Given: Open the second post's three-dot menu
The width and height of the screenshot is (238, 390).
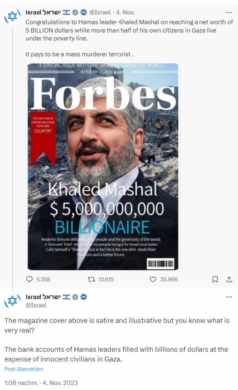Looking at the screenshot, I should [229, 297].
